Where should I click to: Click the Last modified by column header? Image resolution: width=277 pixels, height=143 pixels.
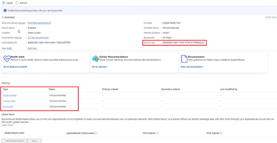[229, 89]
